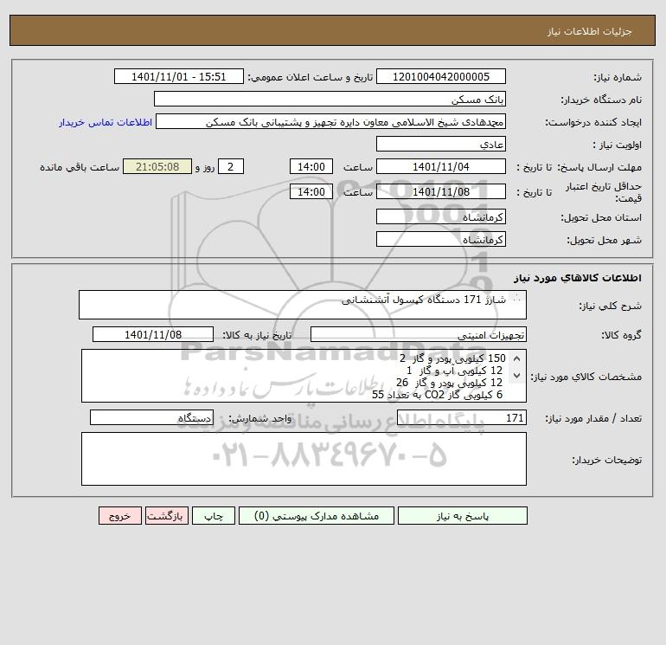Click the '150 کیلویی پودر و گاز 2' line
Screen dimensions: 666x645
click(x=452, y=358)
